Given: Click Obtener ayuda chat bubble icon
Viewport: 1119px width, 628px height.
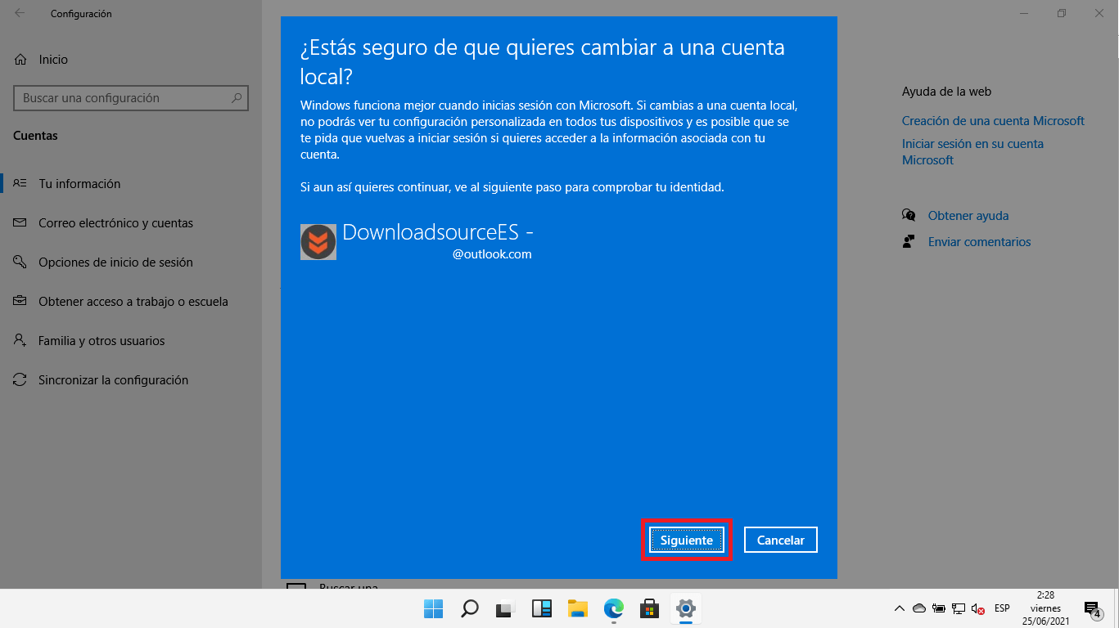Looking at the screenshot, I should 909,215.
